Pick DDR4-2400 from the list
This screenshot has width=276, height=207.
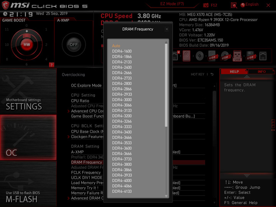[122, 67]
